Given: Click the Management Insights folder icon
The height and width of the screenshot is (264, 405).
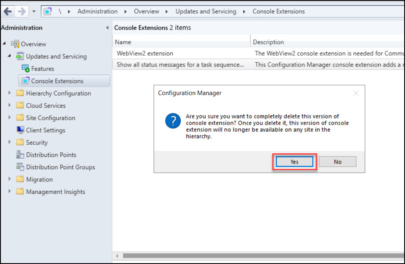Looking at the screenshot, I should coord(20,191).
